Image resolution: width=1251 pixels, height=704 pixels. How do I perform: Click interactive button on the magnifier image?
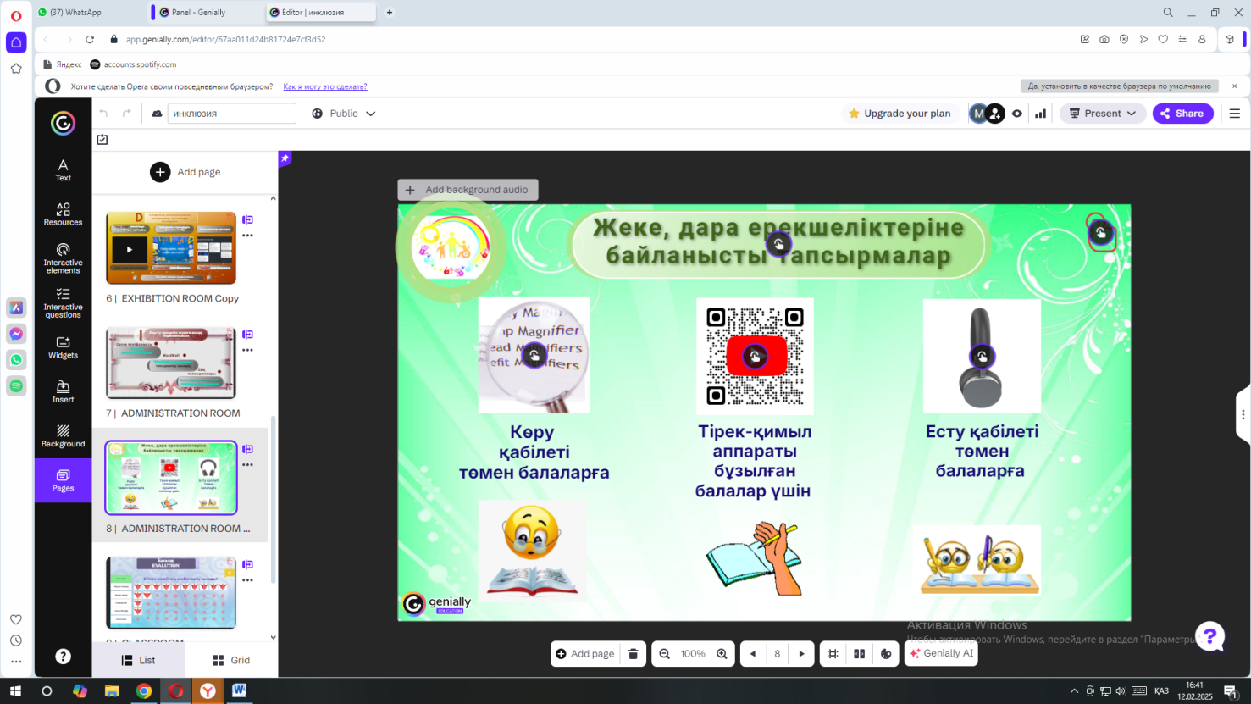[534, 355]
